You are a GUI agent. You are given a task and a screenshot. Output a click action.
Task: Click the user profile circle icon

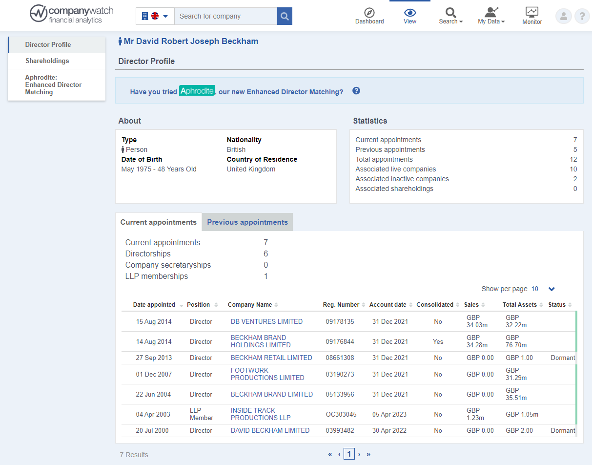[563, 16]
